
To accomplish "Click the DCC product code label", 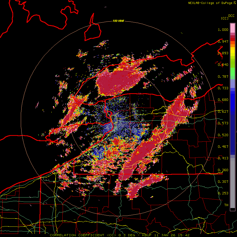I will tap(231, 16).
